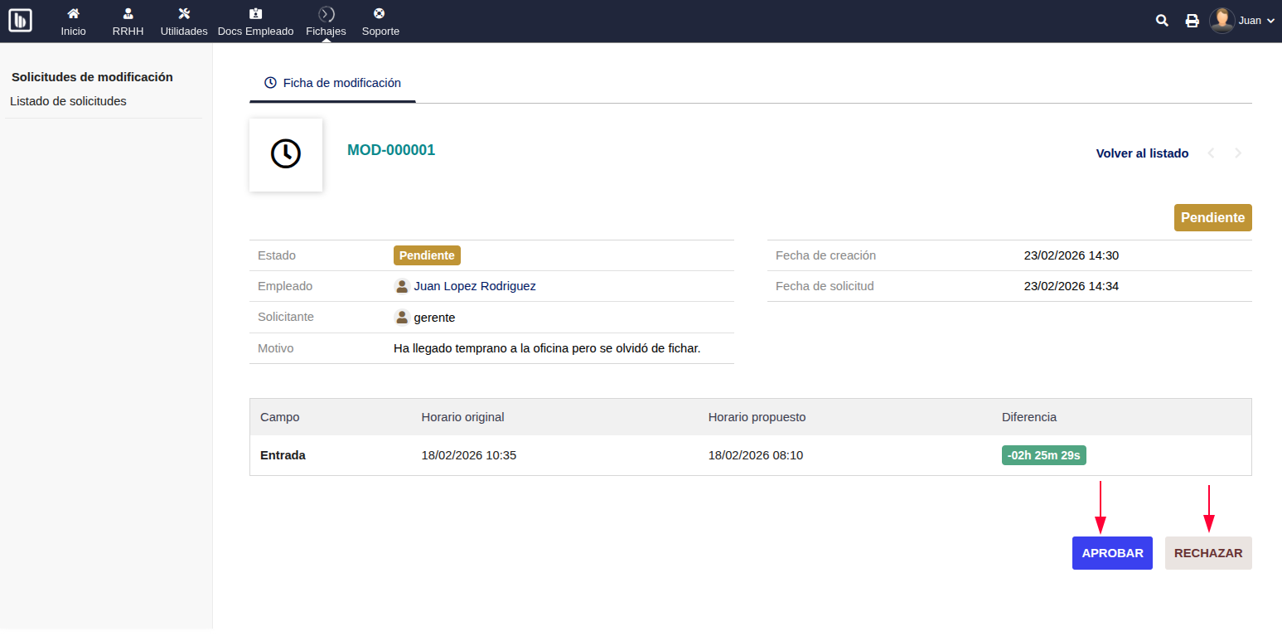Click the MOD-000001 reference title

[391, 150]
